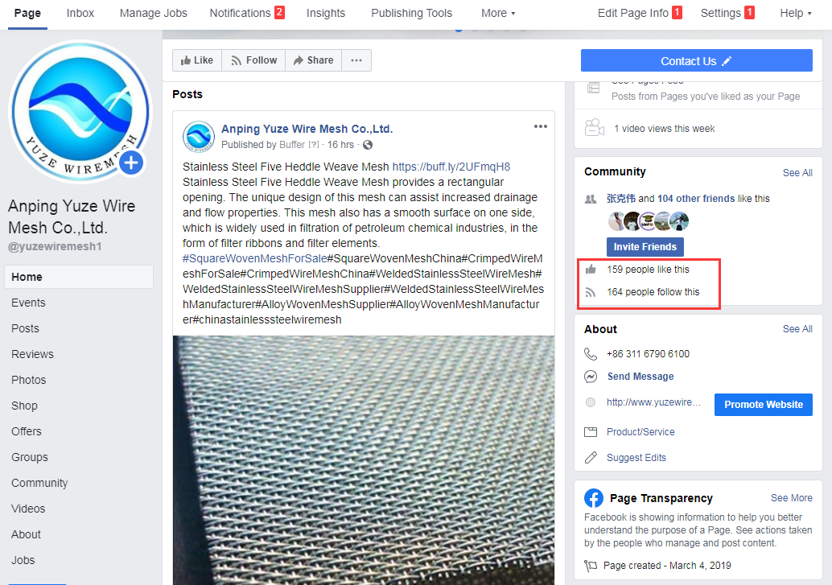Click the video camera icon for video views
Screen dimensions: 832x585
pyautogui.click(x=594, y=129)
